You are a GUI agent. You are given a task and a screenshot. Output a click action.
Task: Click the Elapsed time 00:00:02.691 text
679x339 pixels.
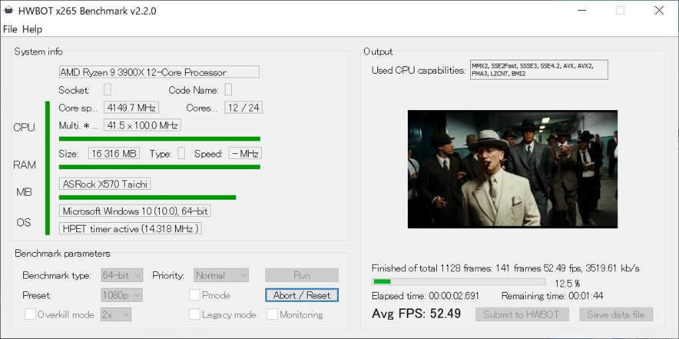426,296
